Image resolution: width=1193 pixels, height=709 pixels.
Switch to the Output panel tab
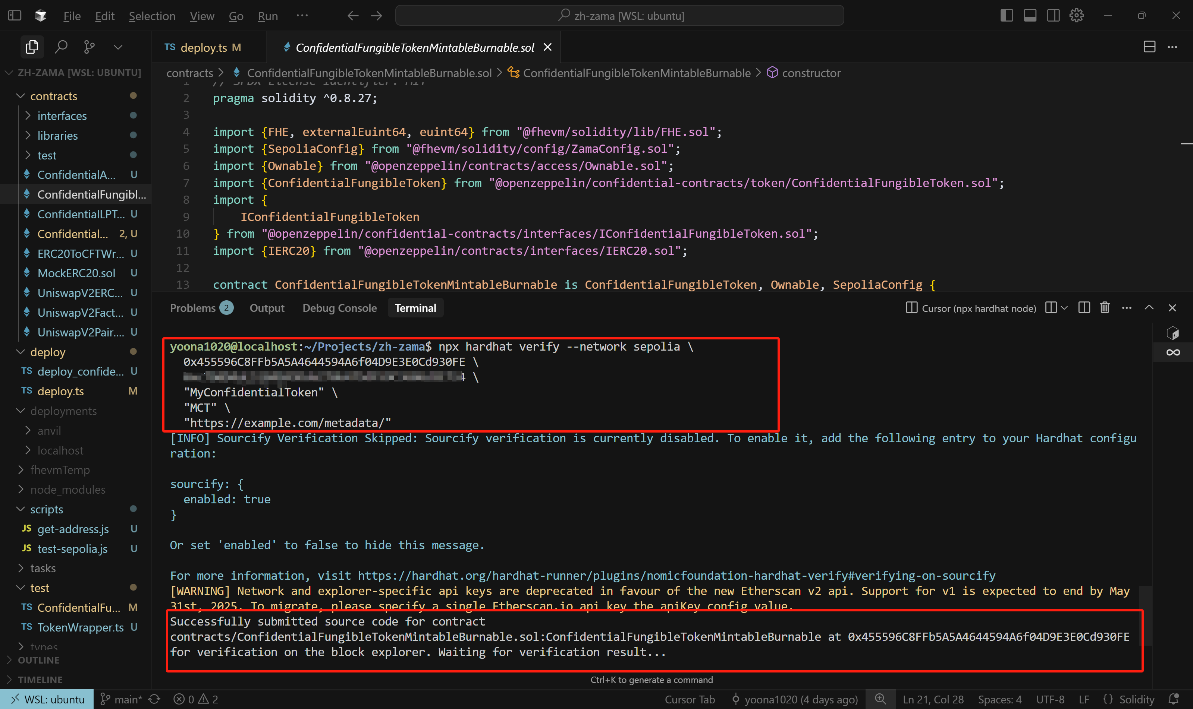coord(267,308)
